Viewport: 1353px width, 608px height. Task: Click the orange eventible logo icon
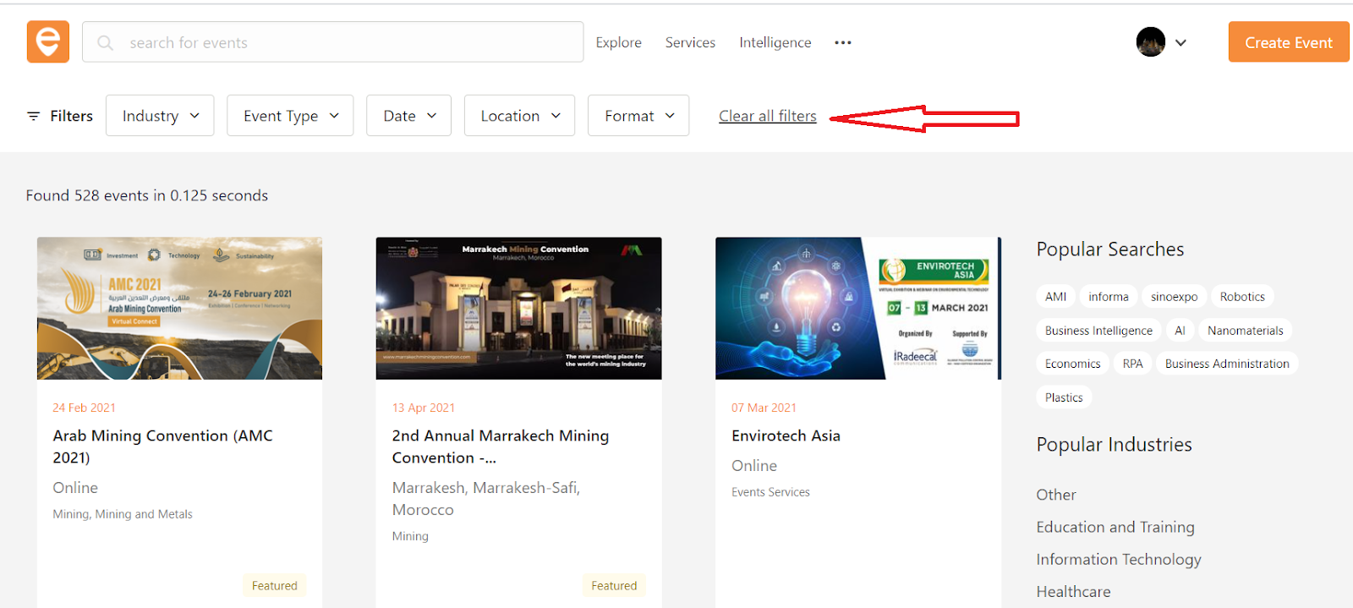[x=48, y=41]
